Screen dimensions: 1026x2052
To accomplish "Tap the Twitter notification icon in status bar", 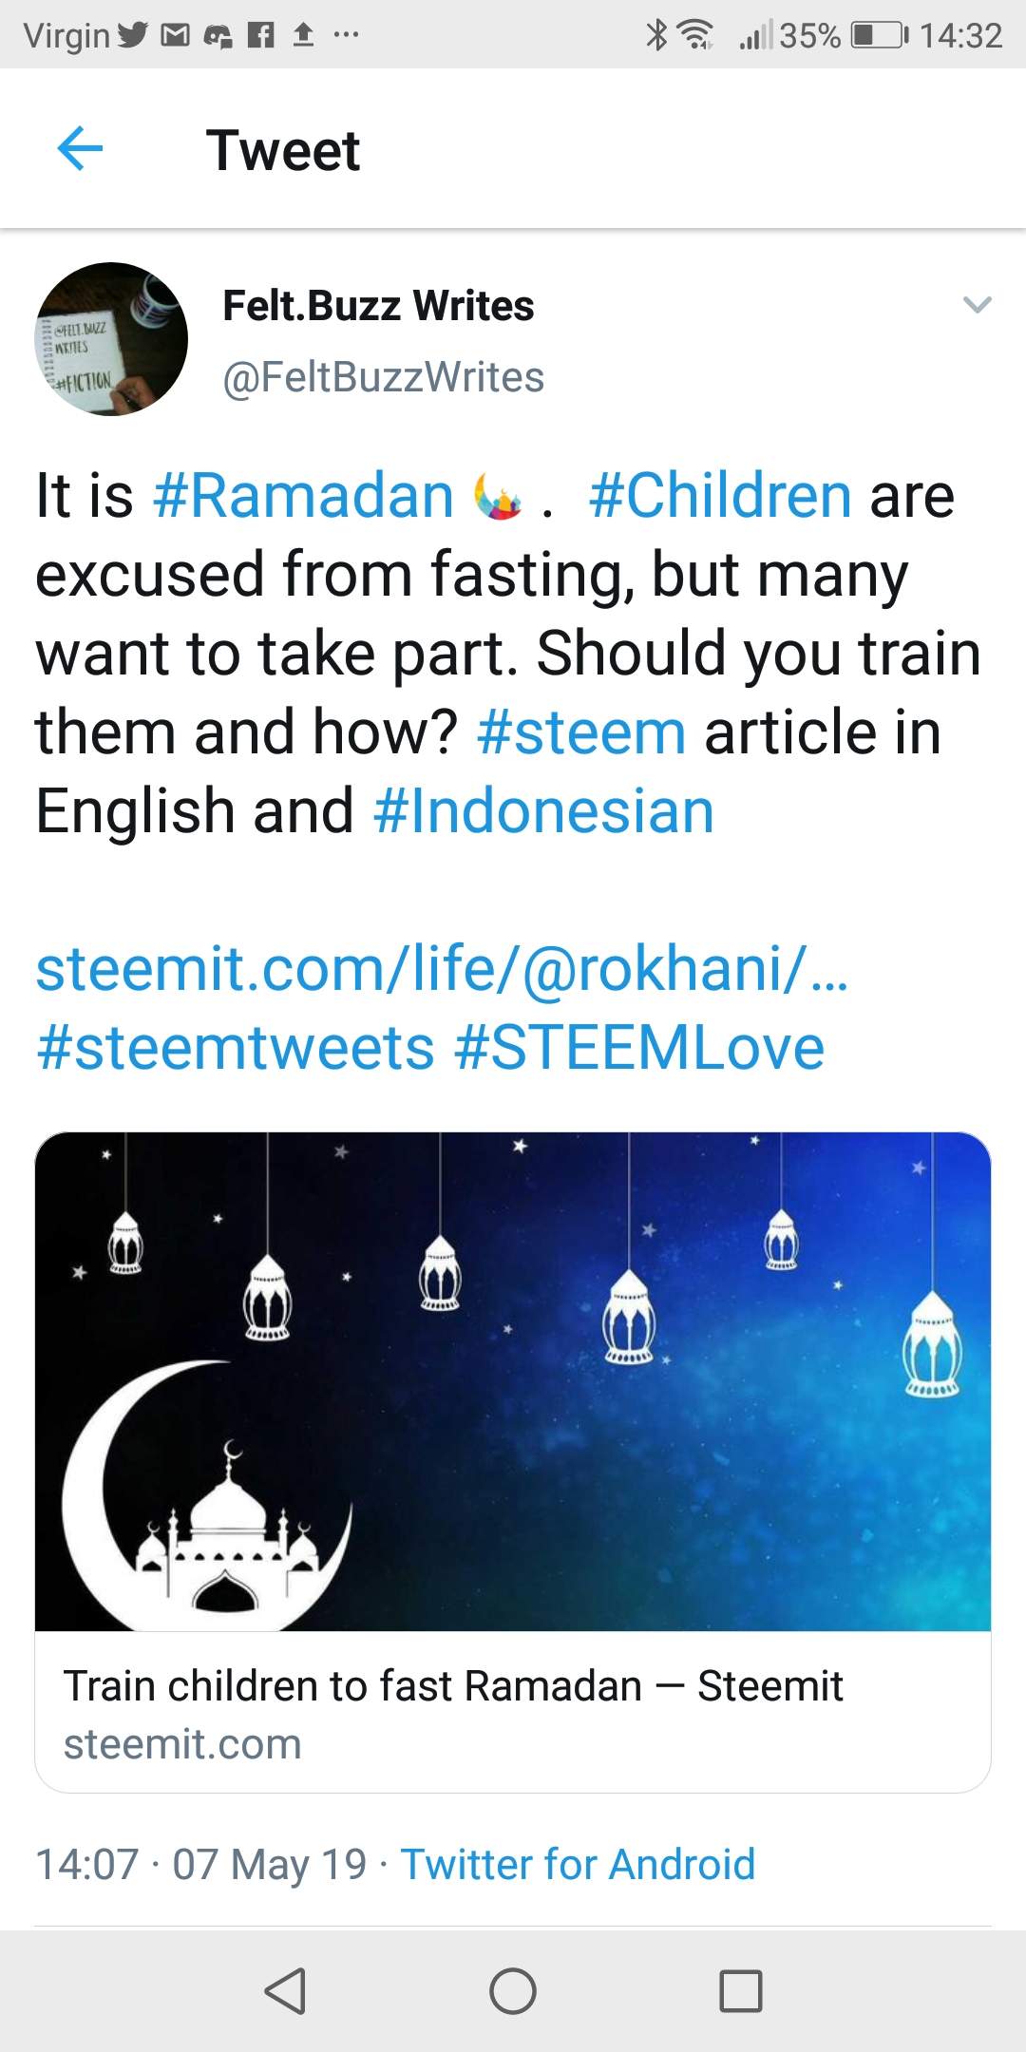I will [x=134, y=35].
